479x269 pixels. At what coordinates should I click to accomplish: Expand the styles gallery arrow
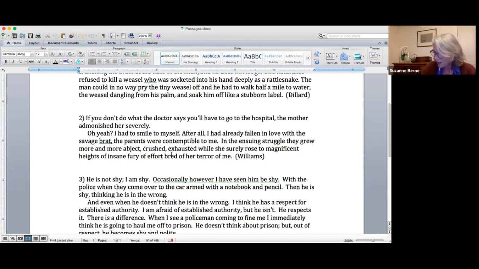[x=308, y=58]
